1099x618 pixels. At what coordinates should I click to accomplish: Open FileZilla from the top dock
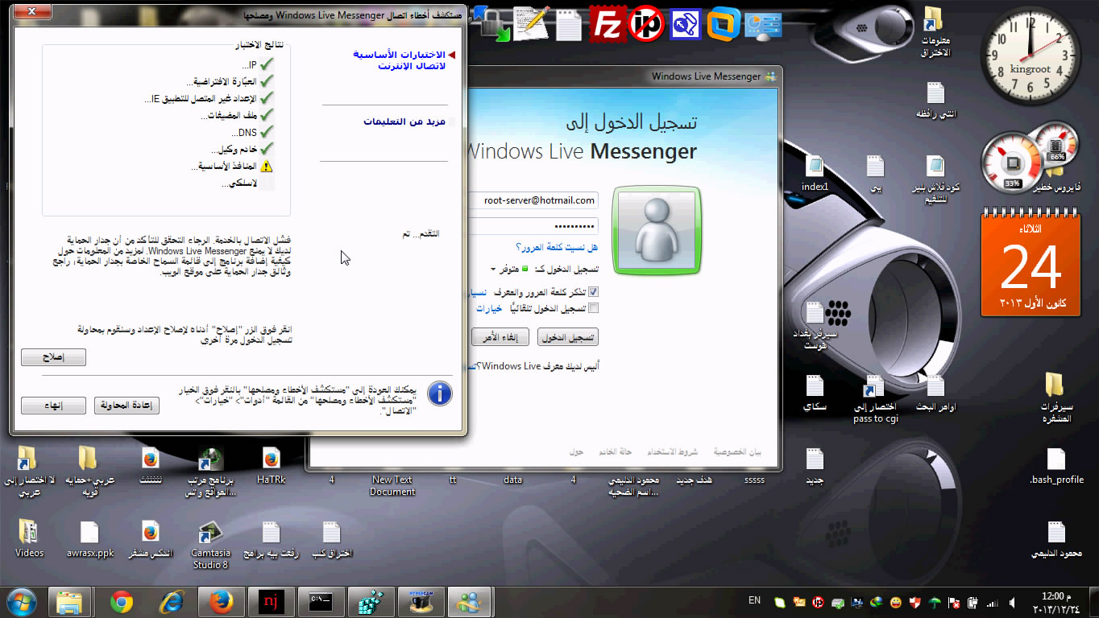[x=608, y=23]
